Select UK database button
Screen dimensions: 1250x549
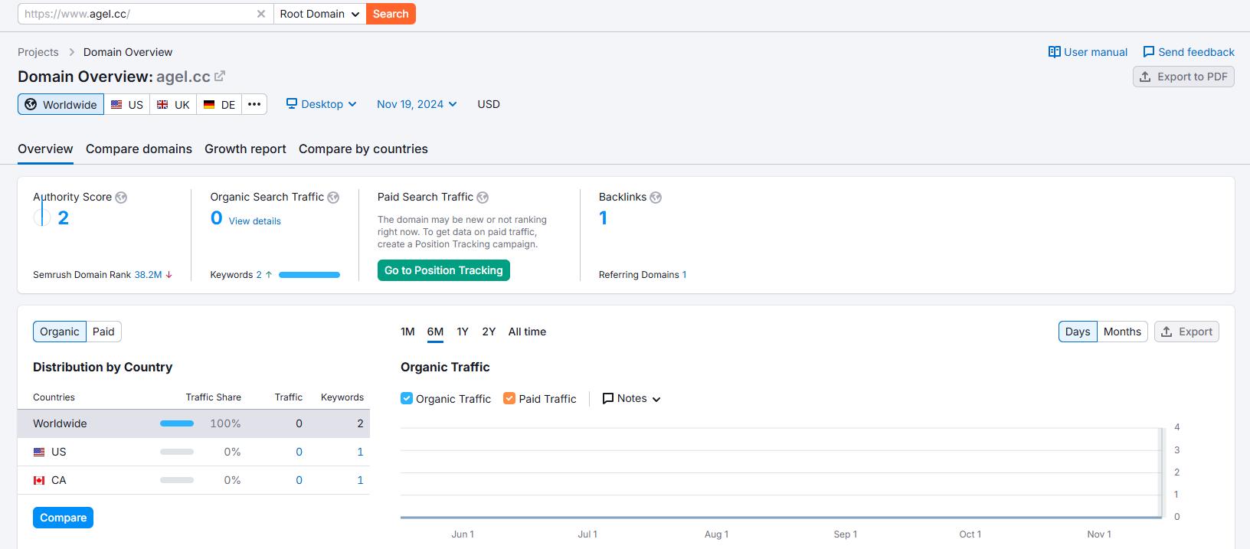[173, 104]
